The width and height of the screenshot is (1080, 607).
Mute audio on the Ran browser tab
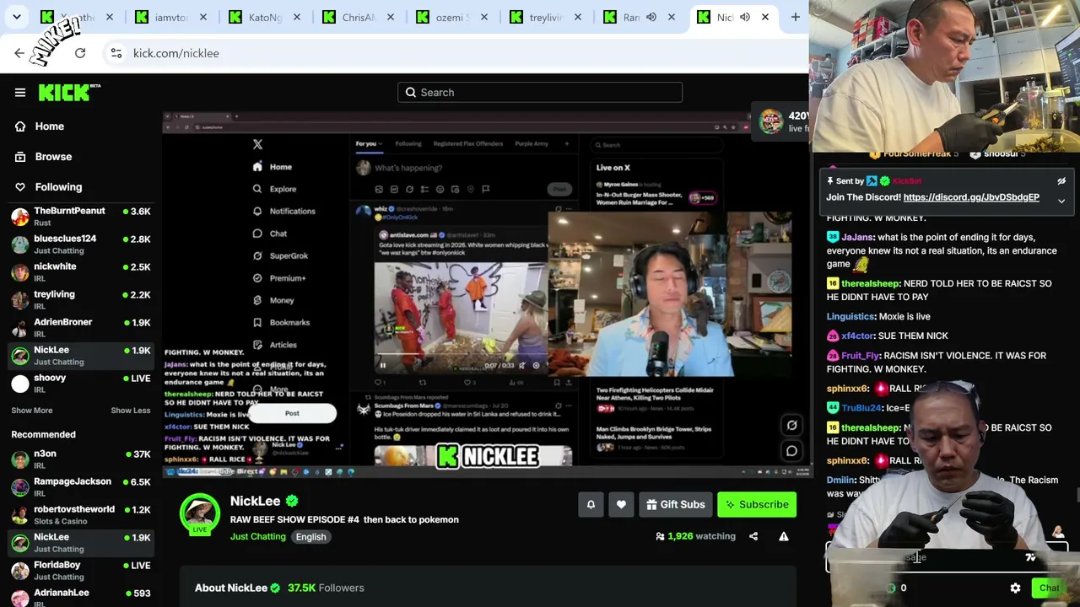[651, 17]
